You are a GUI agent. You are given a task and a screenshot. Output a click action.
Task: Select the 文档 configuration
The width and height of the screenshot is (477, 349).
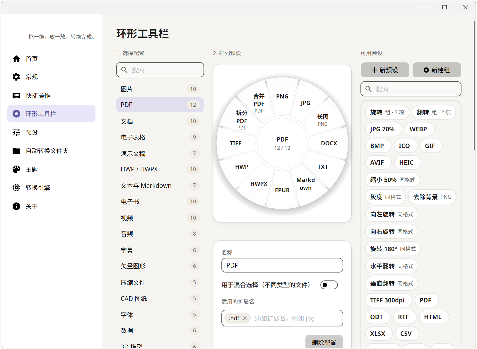pos(160,121)
